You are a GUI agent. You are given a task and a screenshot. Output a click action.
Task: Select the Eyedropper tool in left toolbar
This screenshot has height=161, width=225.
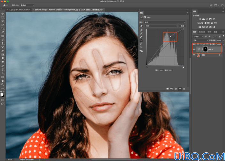click(x=3, y=32)
